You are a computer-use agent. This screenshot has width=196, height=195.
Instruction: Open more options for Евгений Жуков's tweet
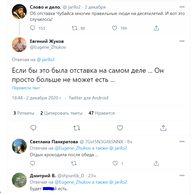182,41
